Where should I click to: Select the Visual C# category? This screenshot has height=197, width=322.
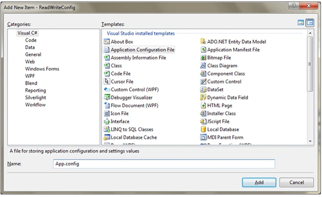point(27,33)
